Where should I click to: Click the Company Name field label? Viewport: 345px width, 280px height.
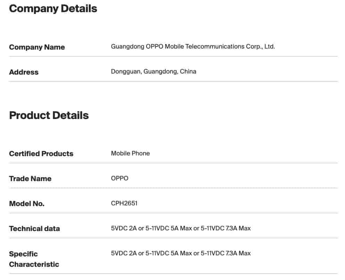click(x=37, y=47)
